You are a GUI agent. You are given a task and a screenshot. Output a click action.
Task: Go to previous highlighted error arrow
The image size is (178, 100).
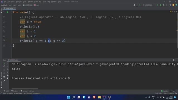174,11
